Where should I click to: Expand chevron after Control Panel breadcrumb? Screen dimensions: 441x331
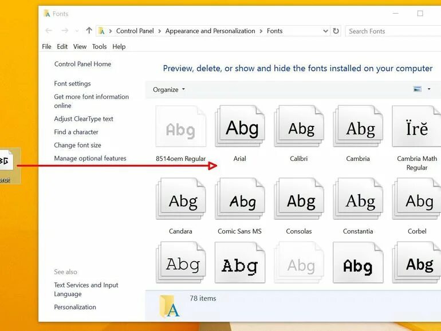tap(159, 31)
